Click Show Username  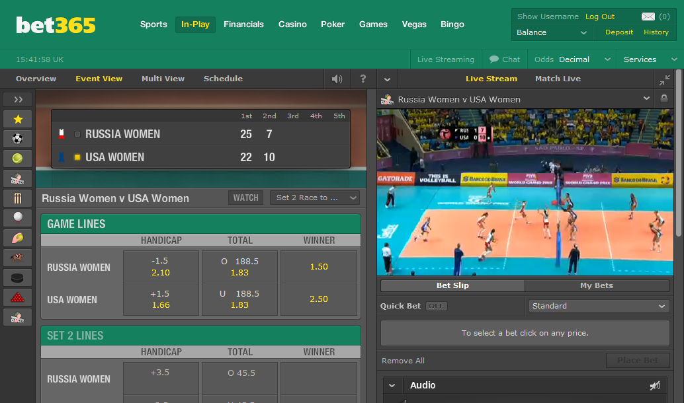548,17
